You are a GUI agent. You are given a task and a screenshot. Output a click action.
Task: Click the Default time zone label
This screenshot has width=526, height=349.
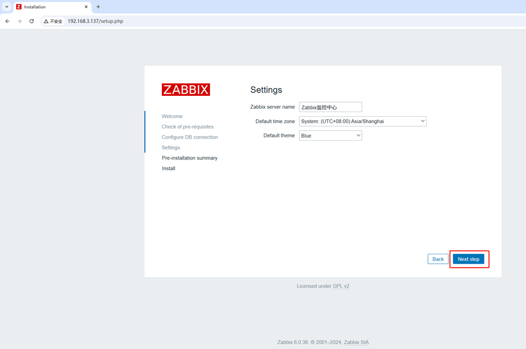[x=275, y=121]
